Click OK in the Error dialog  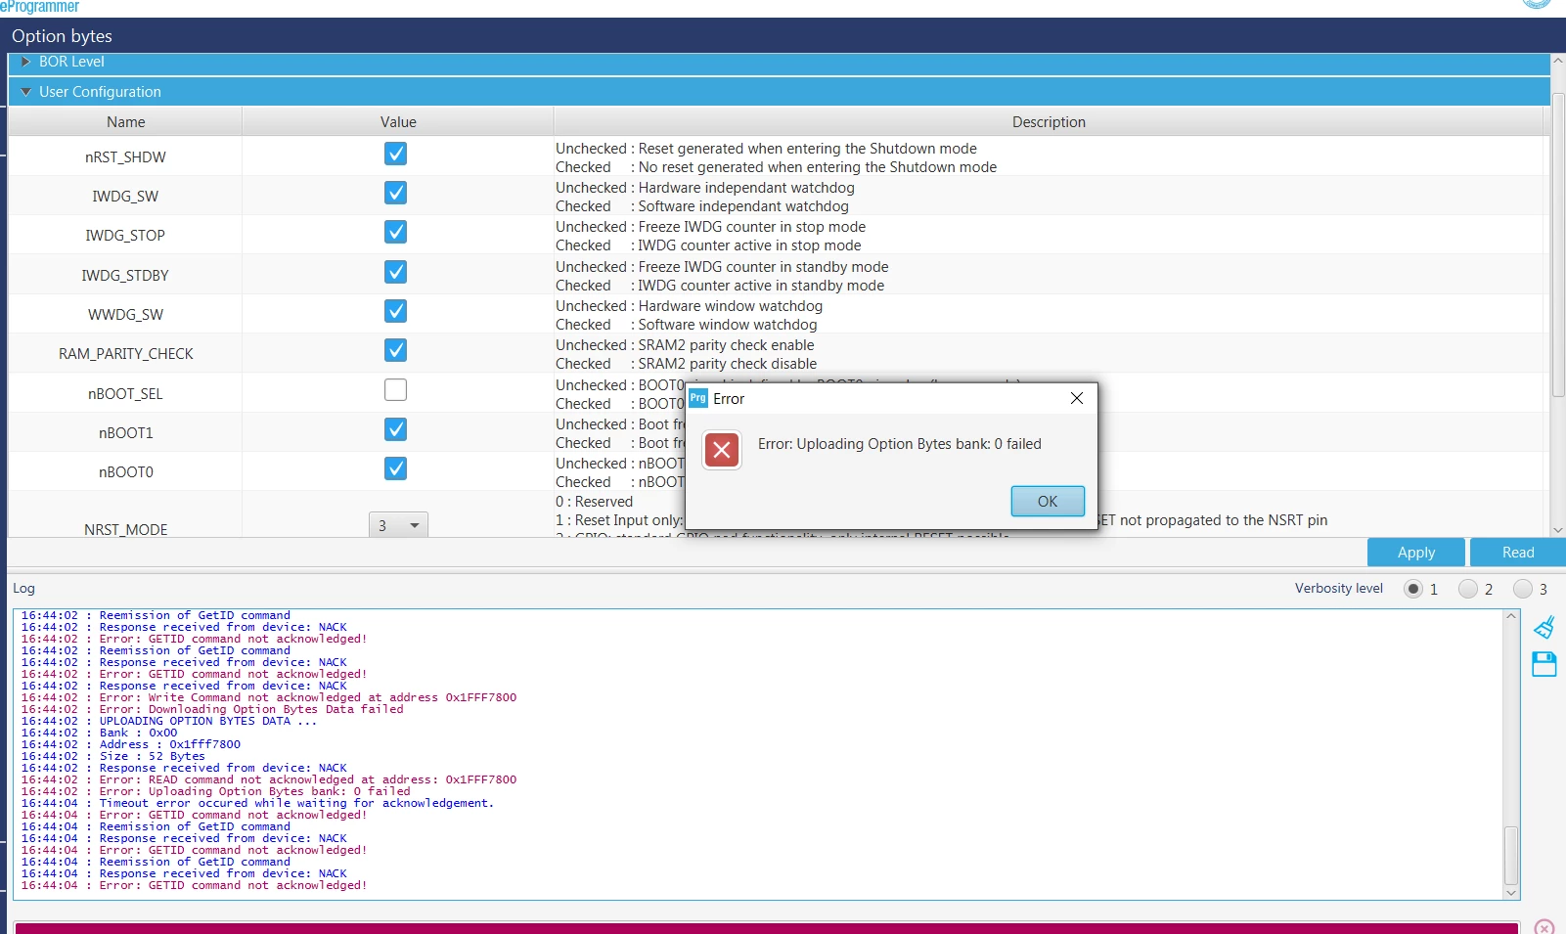tap(1048, 501)
